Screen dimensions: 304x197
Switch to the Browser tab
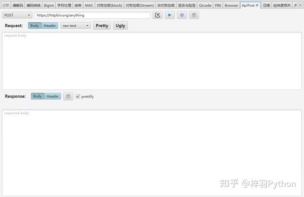tap(232, 6)
